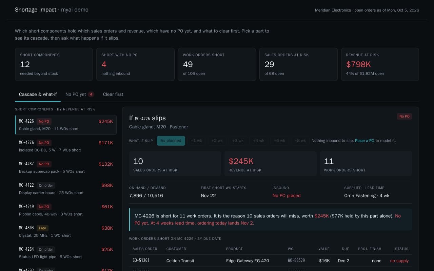Select MC-4226 Cable gland in the list
Viewport: 434px width, 271px height.
[66, 125]
